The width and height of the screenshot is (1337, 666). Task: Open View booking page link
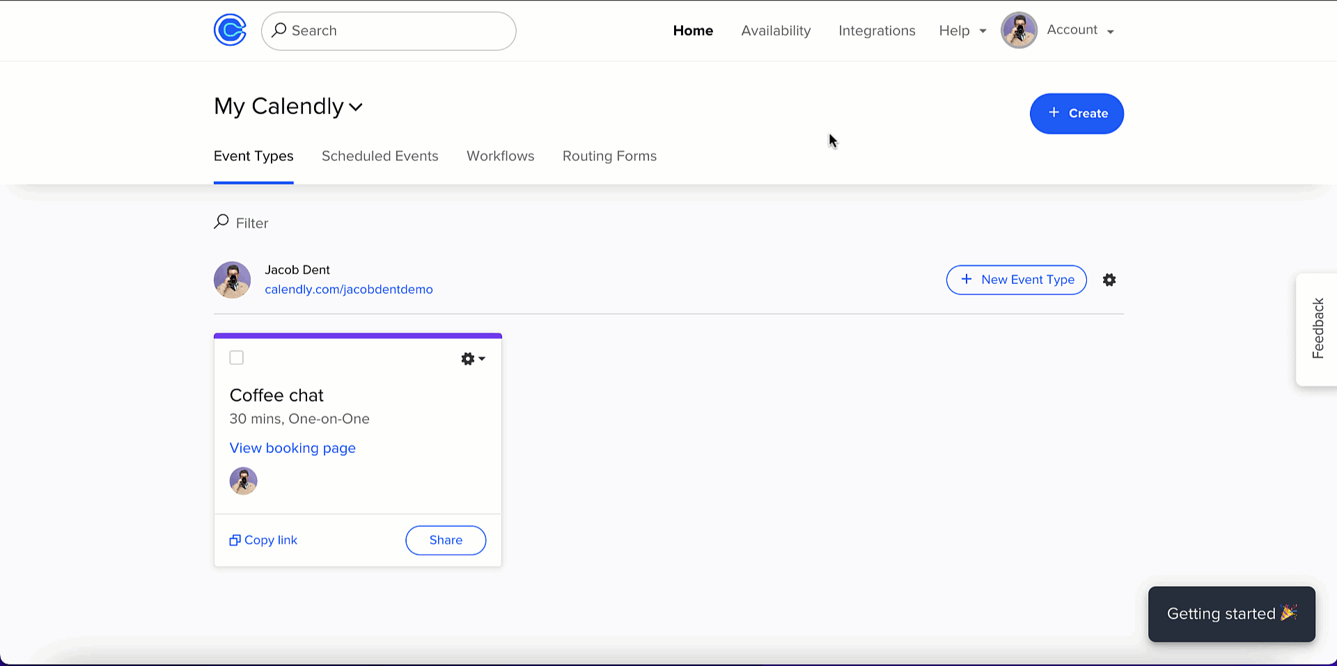[292, 448]
